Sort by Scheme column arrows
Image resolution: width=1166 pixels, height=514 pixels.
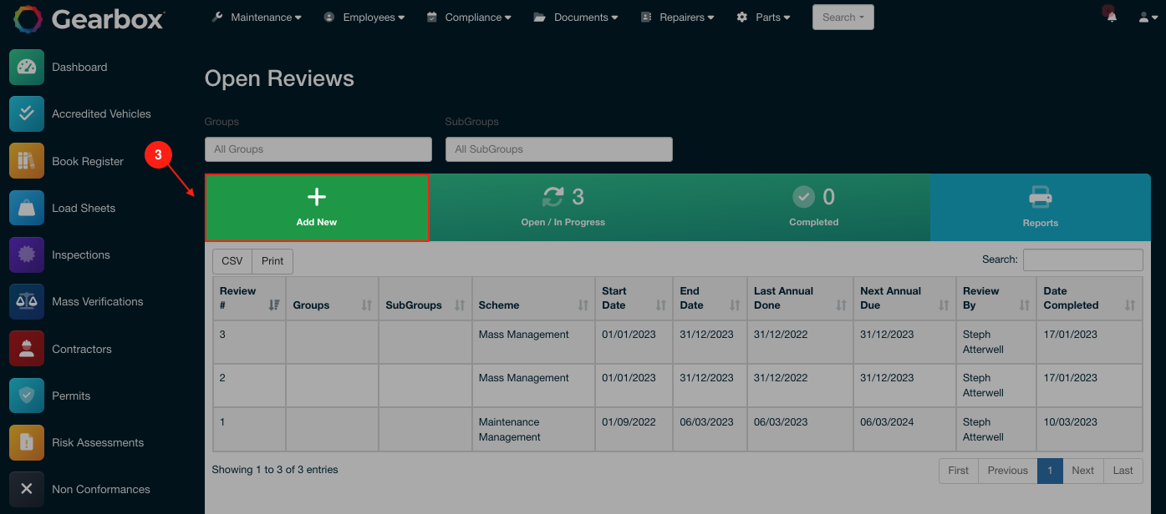(583, 305)
